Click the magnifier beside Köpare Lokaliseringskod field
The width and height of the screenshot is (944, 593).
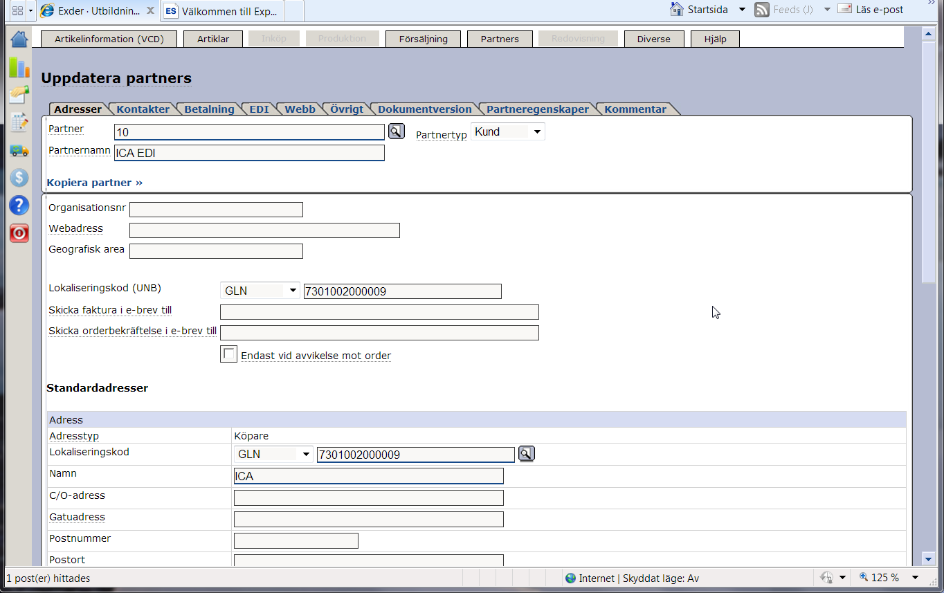[x=527, y=454]
